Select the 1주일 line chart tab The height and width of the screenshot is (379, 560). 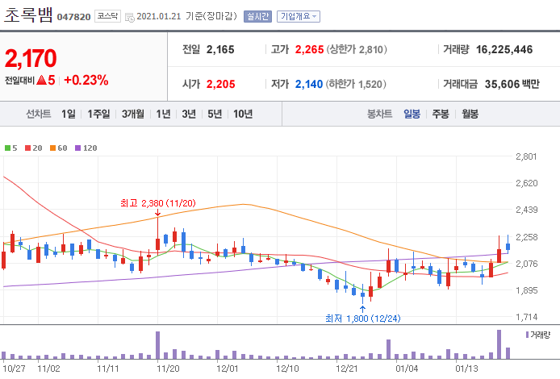(x=98, y=114)
